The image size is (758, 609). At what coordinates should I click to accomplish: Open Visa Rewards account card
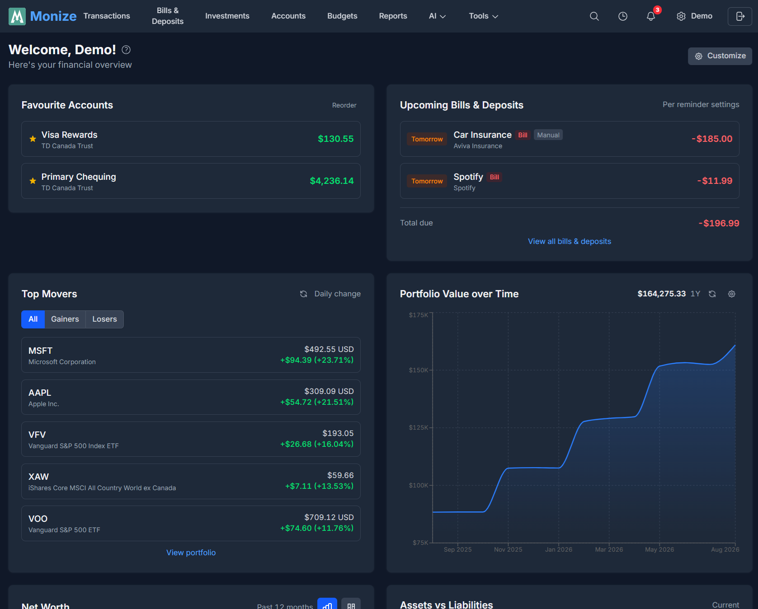191,139
